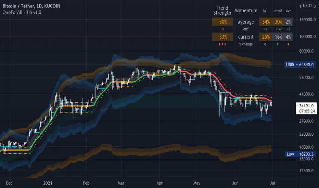This screenshot has width=319, height=188.
Task: Click 130000.0 on the price axis
Action: [307, 20]
